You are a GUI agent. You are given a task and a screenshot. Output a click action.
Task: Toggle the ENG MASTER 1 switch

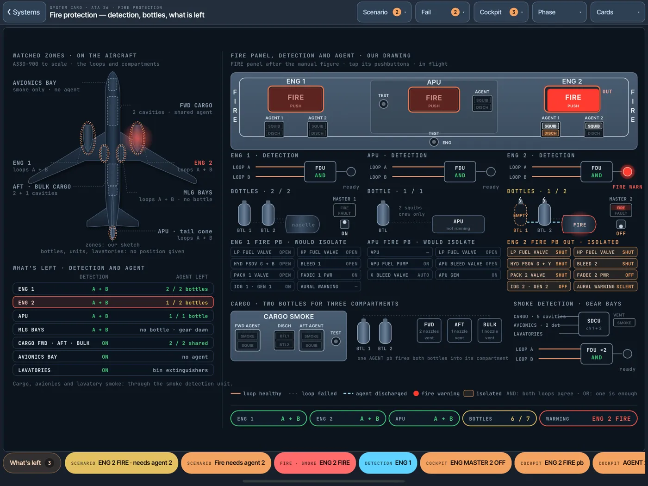344,224
